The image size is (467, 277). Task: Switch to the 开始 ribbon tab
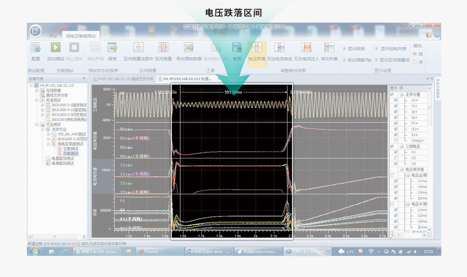click(x=53, y=36)
